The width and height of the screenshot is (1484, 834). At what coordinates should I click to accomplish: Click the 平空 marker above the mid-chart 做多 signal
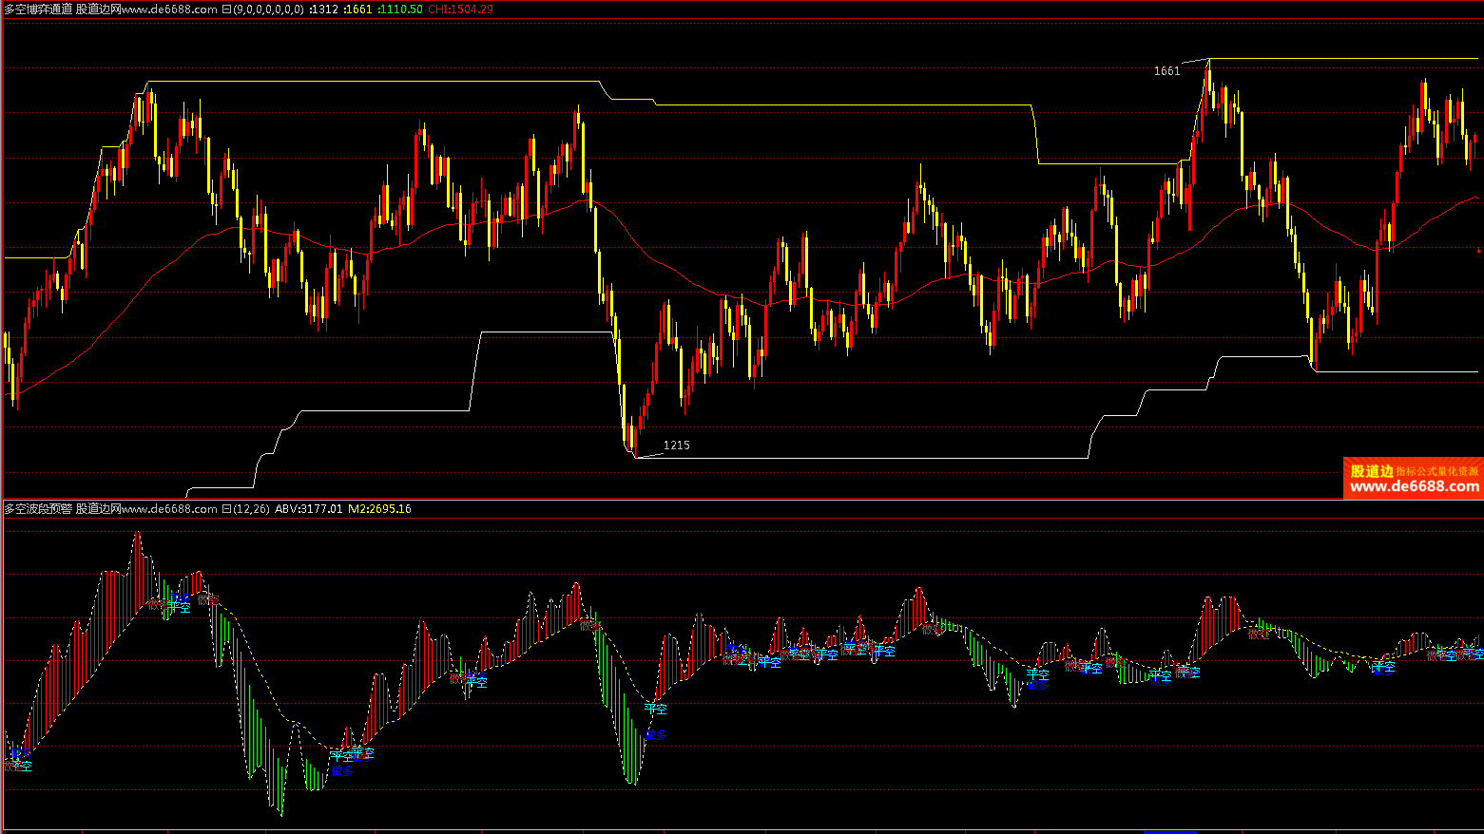(x=655, y=708)
